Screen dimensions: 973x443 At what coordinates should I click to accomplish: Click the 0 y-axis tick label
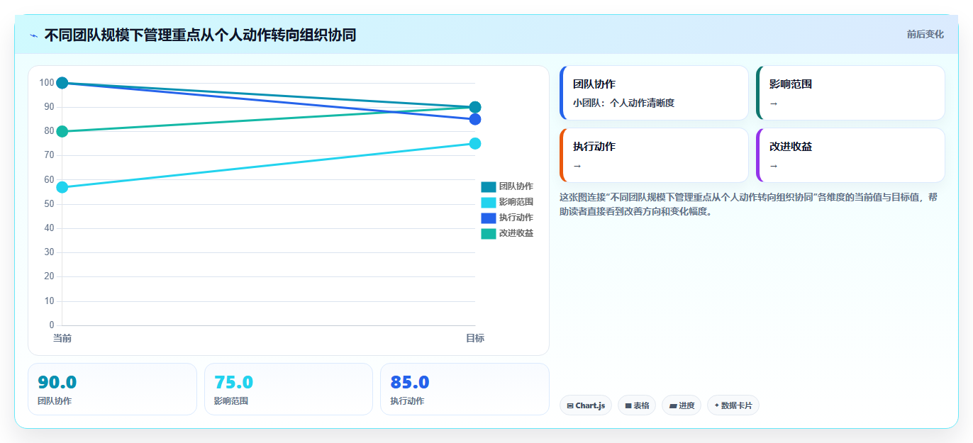coord(52,325)
